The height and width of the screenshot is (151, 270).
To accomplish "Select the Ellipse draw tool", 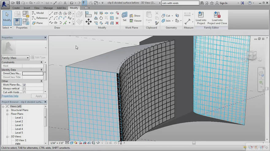I will (x=56, y=23).
